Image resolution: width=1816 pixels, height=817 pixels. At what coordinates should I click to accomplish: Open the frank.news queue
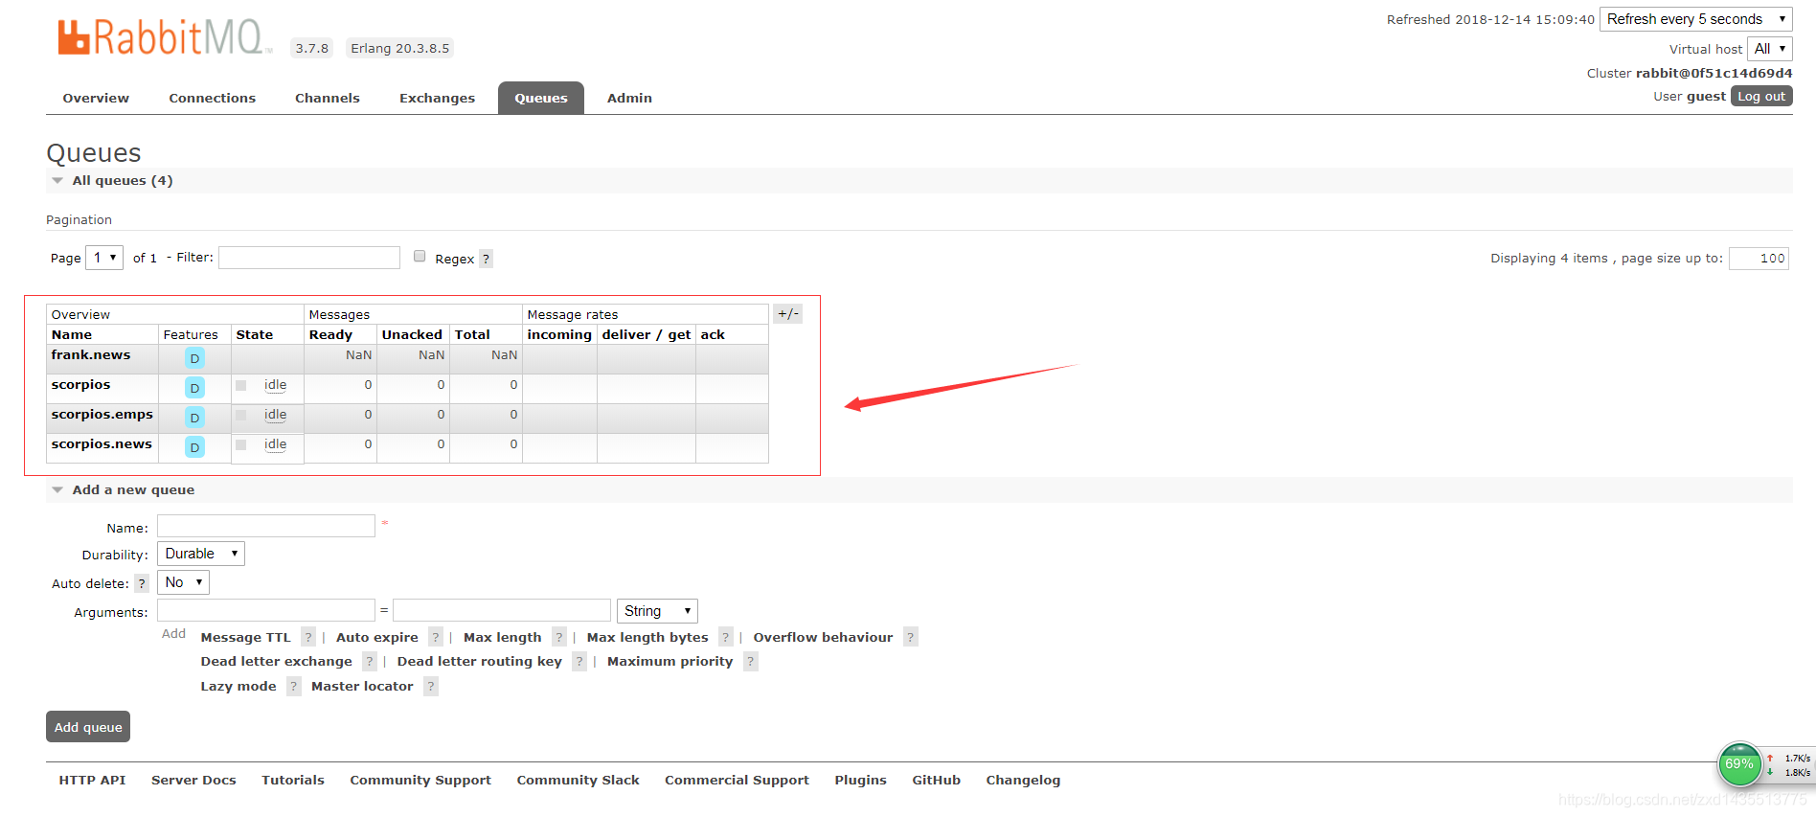click(x=91, y=354)
